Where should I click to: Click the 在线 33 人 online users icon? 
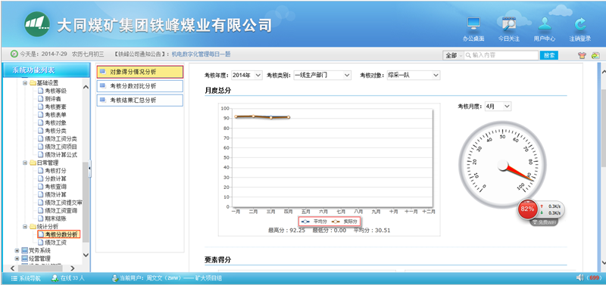(55, 277)
